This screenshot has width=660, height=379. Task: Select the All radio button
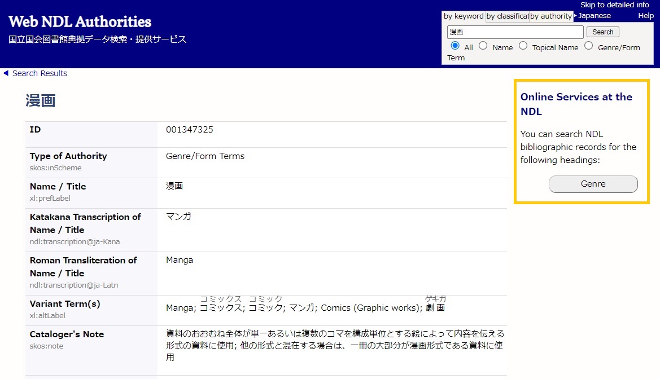pos(455,46)
